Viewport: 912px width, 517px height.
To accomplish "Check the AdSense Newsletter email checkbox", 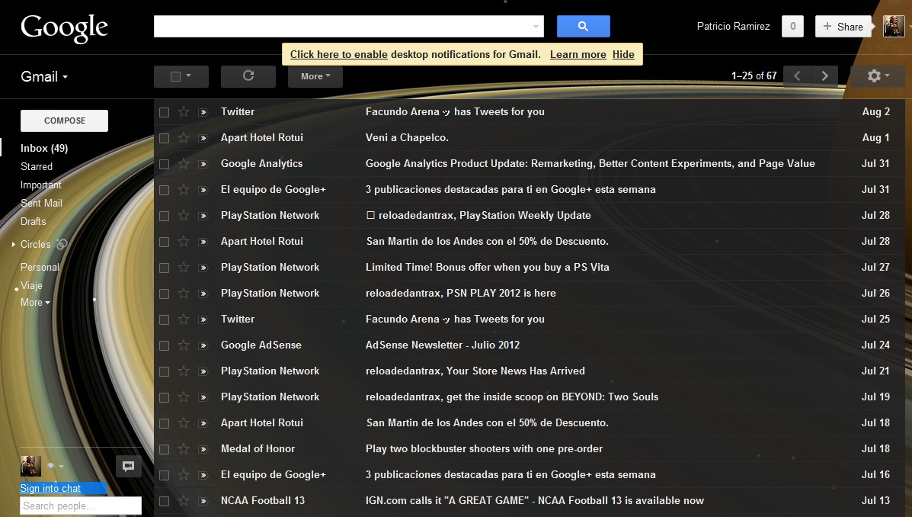I will (x=164, y=346).
